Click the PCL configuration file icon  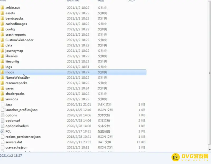click(2, 131)
